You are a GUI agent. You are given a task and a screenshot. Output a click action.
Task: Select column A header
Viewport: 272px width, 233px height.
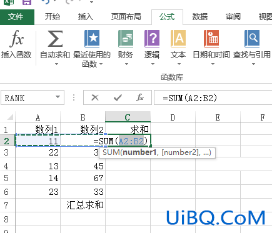tap(38, 117)
